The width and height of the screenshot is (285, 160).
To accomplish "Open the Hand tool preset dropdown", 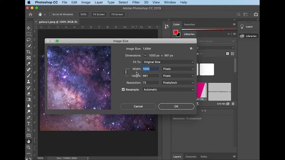I will [x=45, y=15].
